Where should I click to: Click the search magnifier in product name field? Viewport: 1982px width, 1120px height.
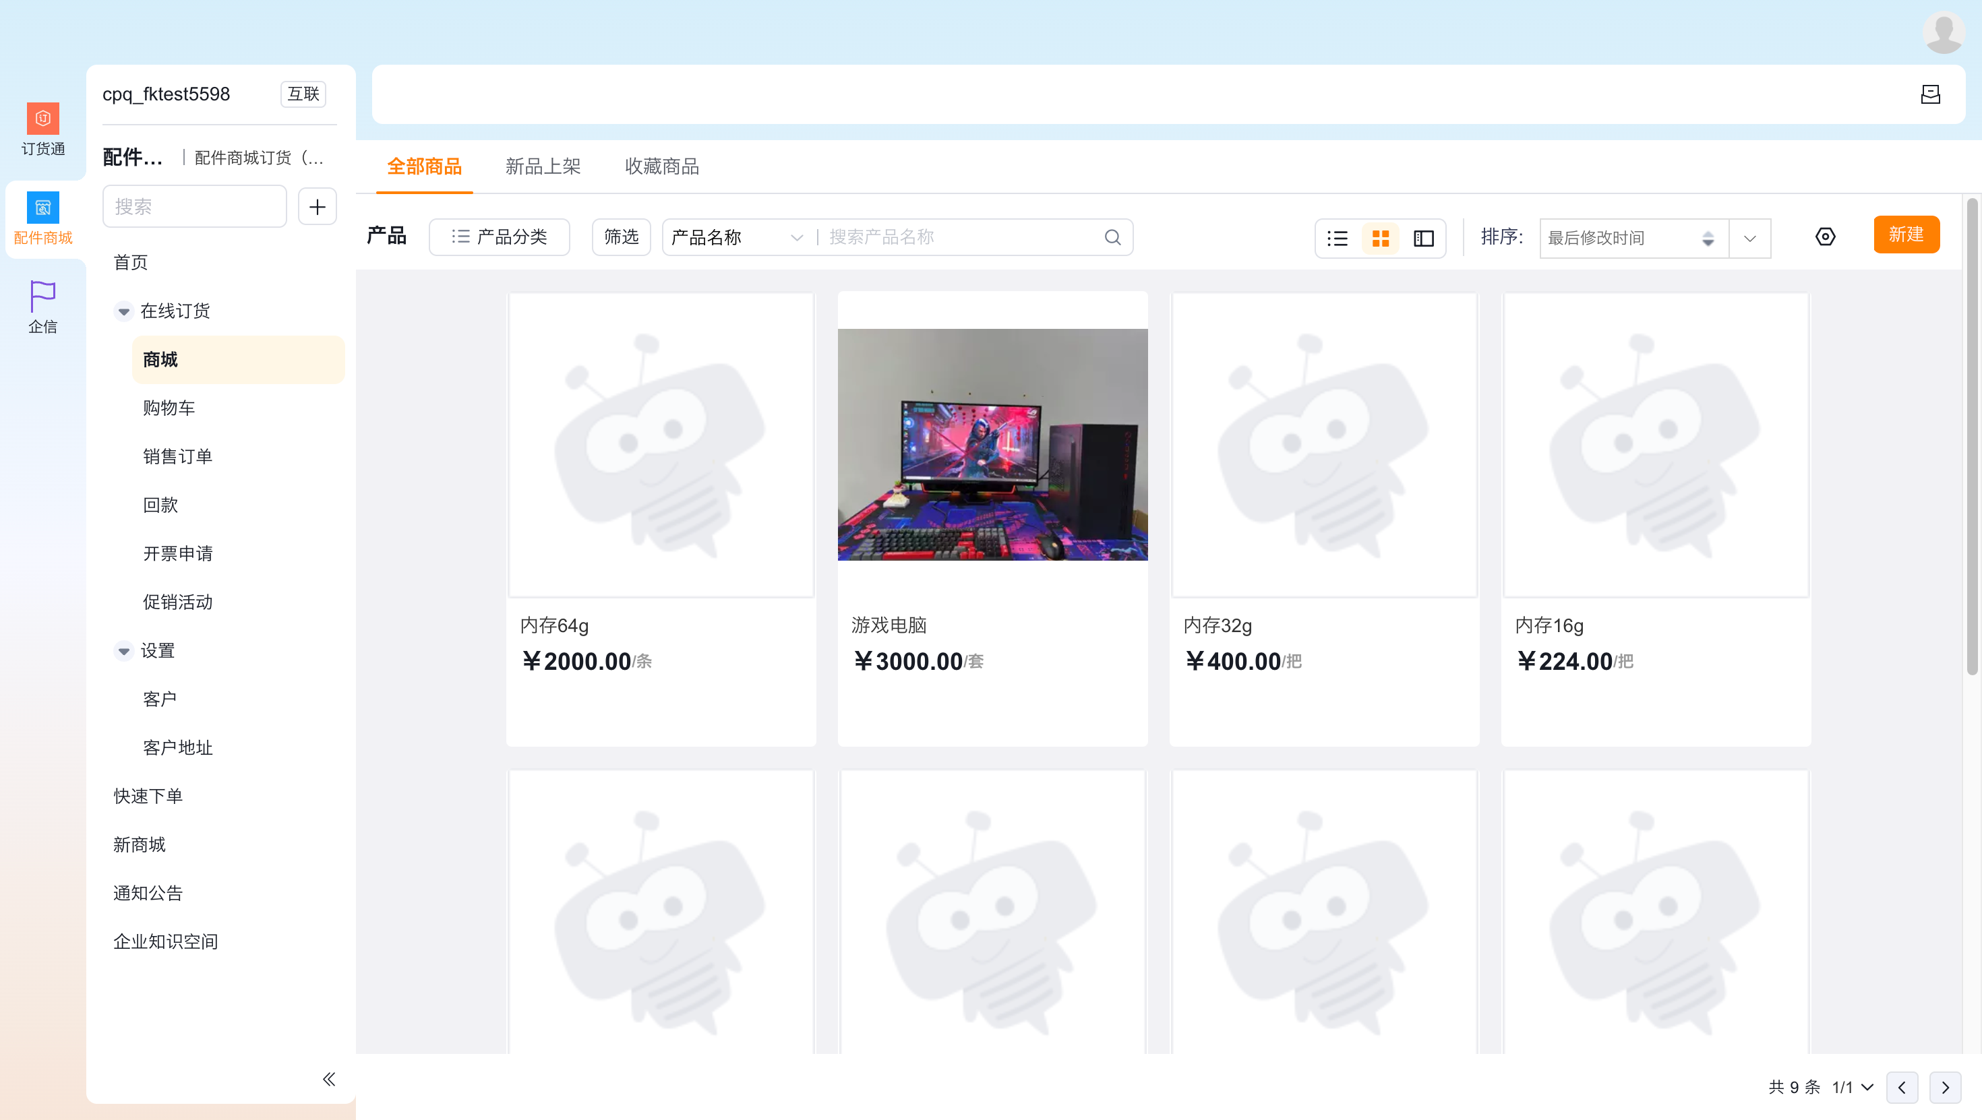coord(1111,237)
